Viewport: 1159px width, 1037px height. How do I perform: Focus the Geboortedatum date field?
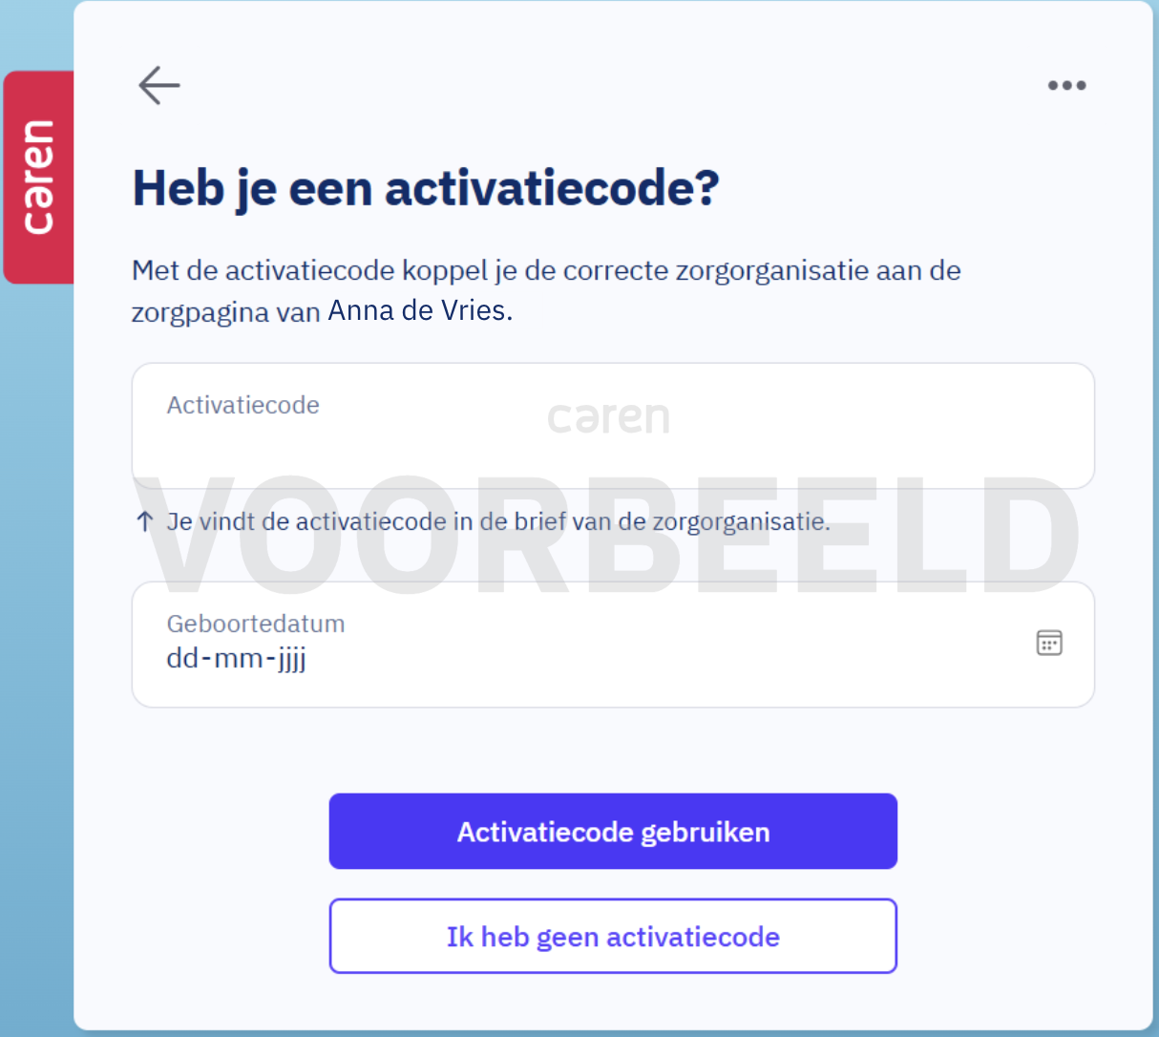(613, 645)
